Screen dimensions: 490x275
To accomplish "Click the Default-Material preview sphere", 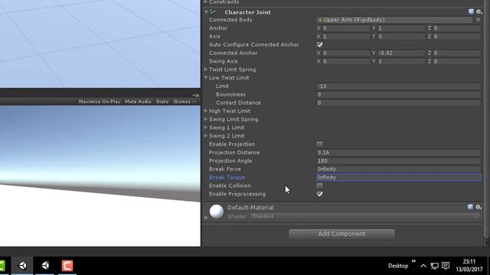I will tap(216, 212).
